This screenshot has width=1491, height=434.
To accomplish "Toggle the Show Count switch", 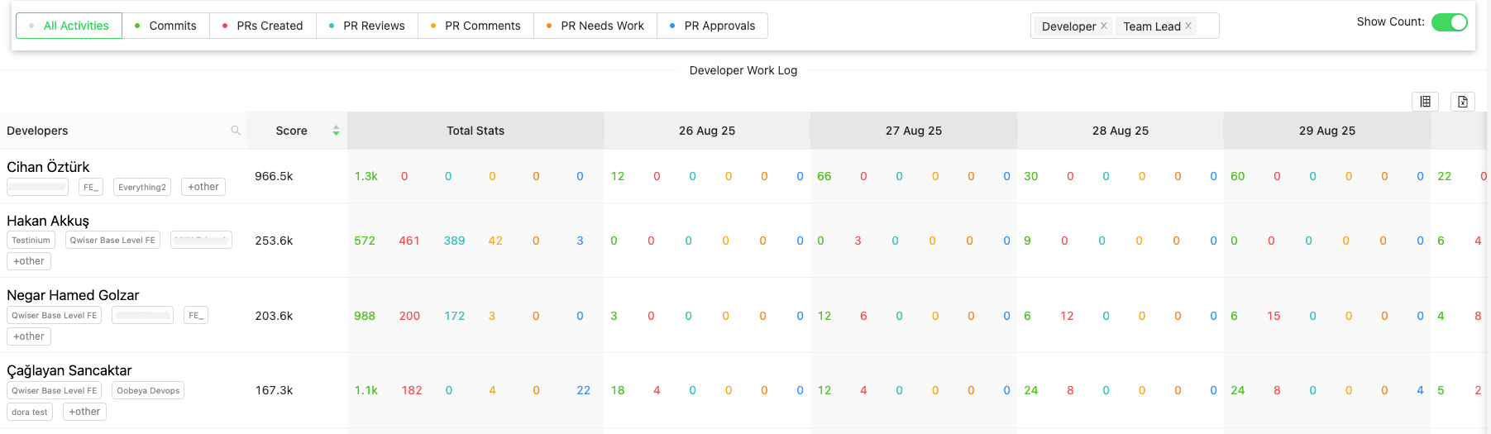I will coord(1449,22).
